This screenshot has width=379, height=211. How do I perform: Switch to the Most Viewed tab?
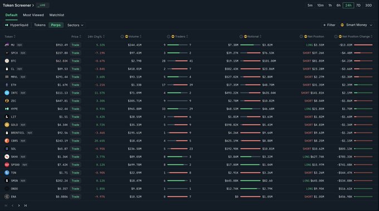pyautogui.click(x=33, y=15)
